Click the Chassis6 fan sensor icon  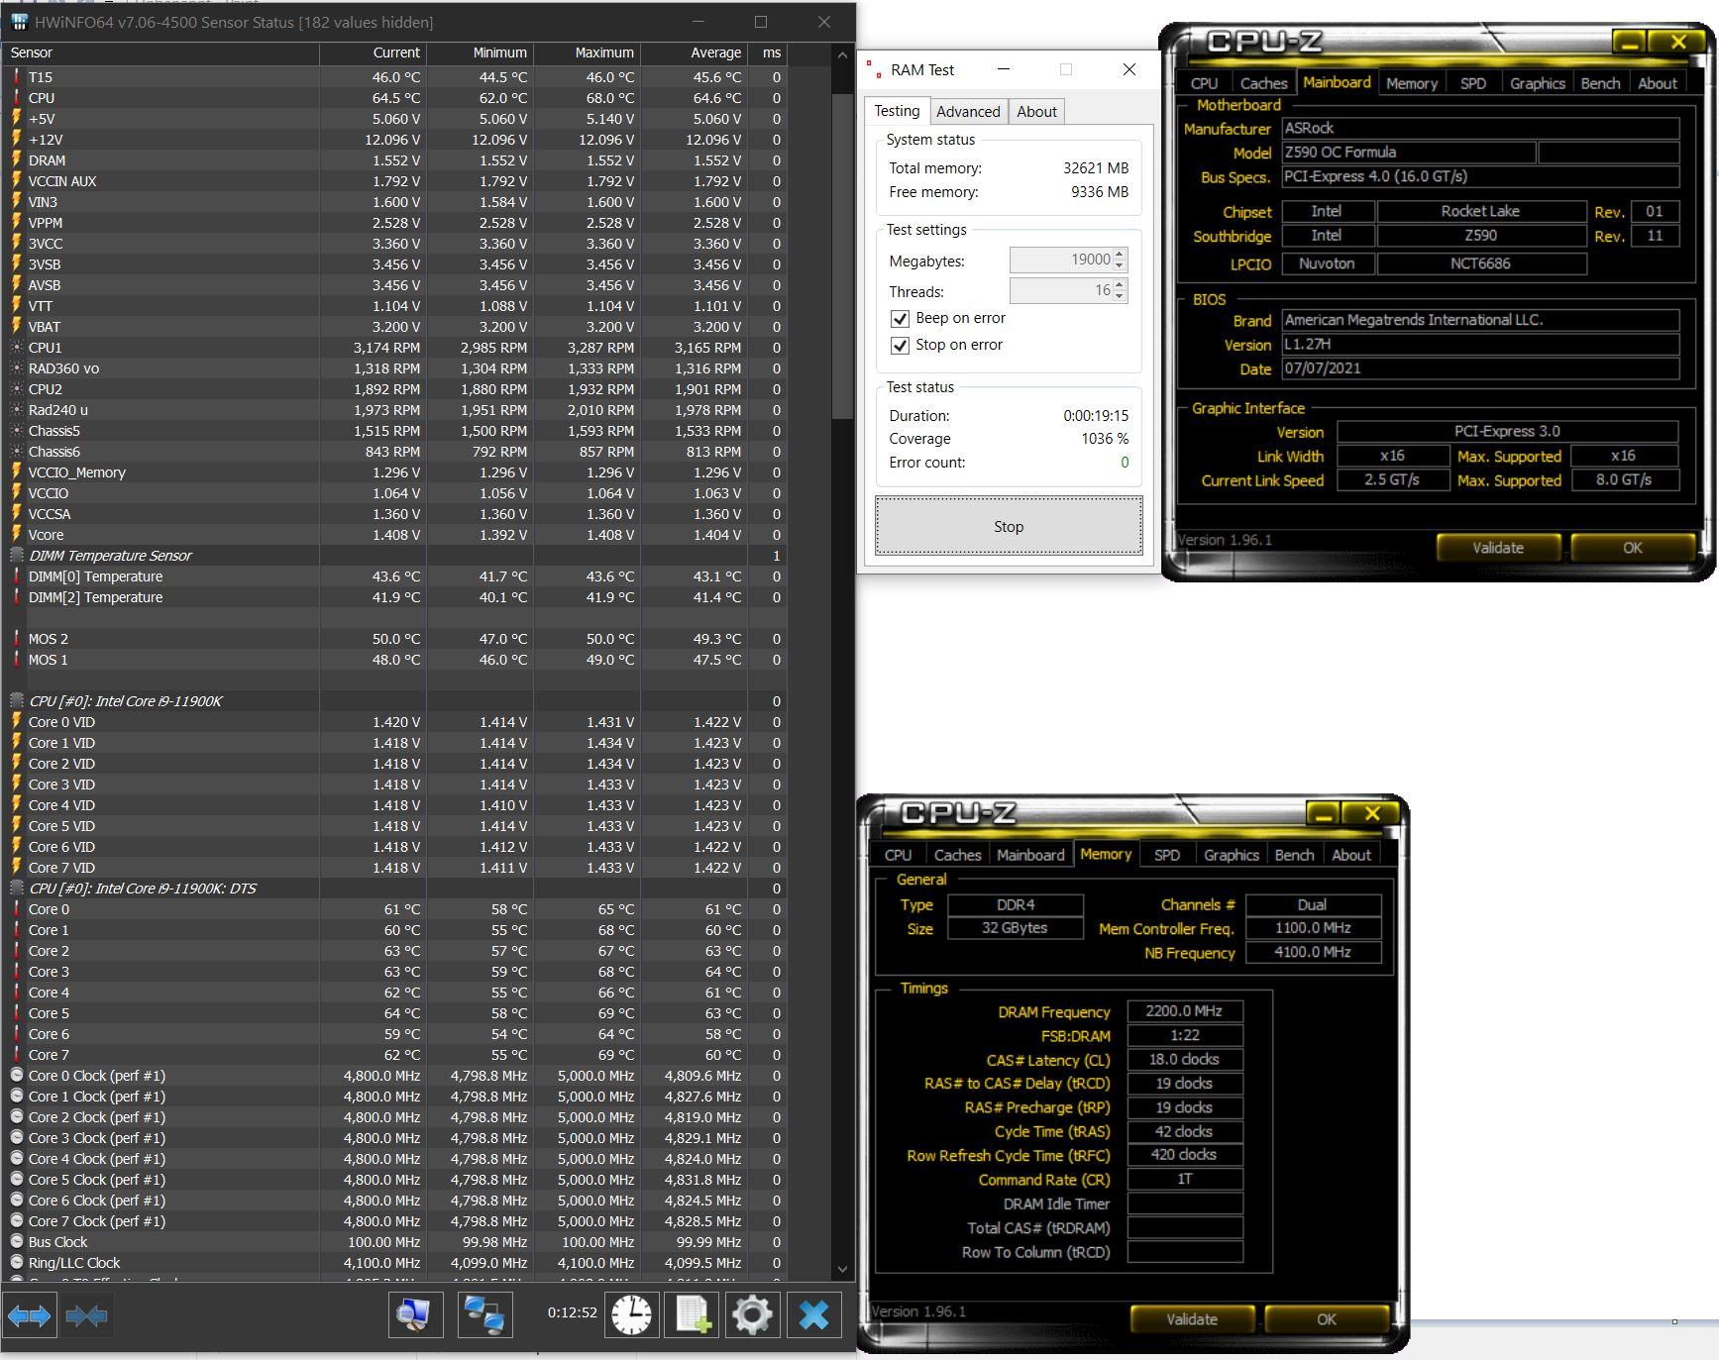(x=17, y=452)
